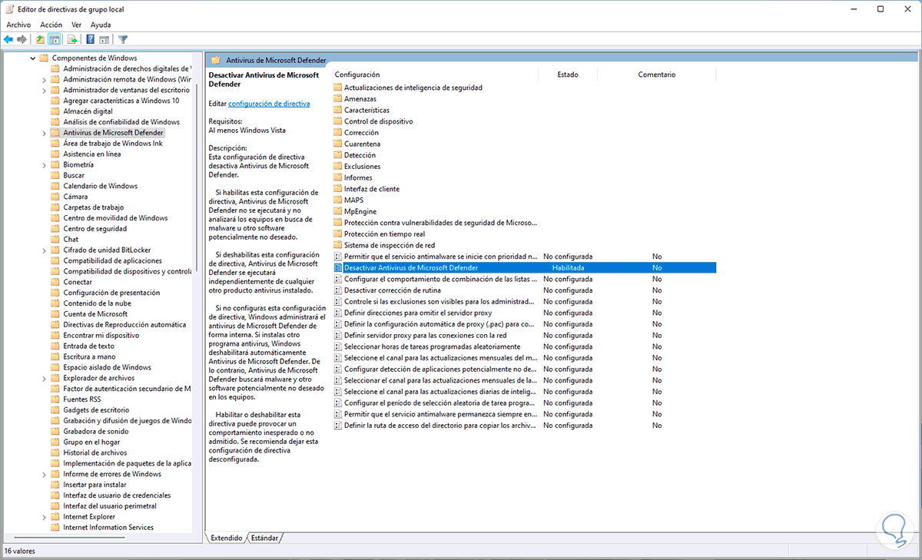Viewport: 922px width, 560px height.
Task: Select Encontrar mi dispositivo tree item
Action: [101, 335]
